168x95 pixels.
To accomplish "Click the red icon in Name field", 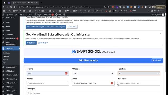I will click(x=66, y=73).
